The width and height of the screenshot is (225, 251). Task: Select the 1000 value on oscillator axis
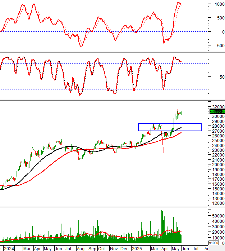coord(220,4)
